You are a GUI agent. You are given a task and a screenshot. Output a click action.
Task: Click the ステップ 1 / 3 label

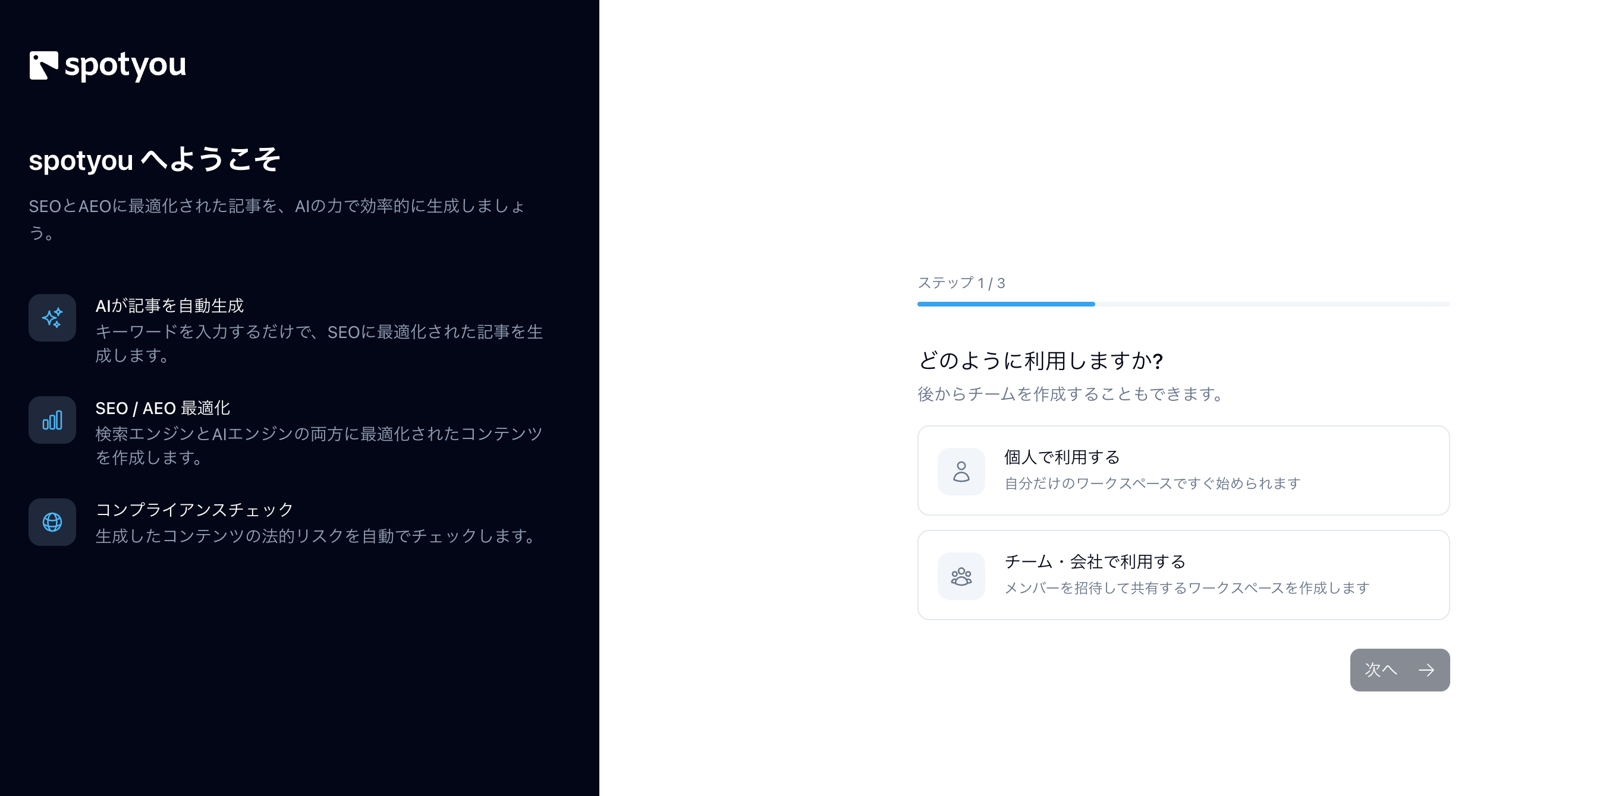(961, 283)
